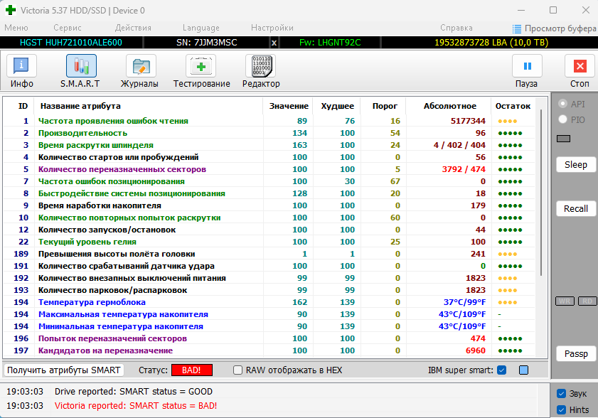The height and width of the screenshot is (418, 598).
Task: Click the Значение column header
Action: point(288,106)
